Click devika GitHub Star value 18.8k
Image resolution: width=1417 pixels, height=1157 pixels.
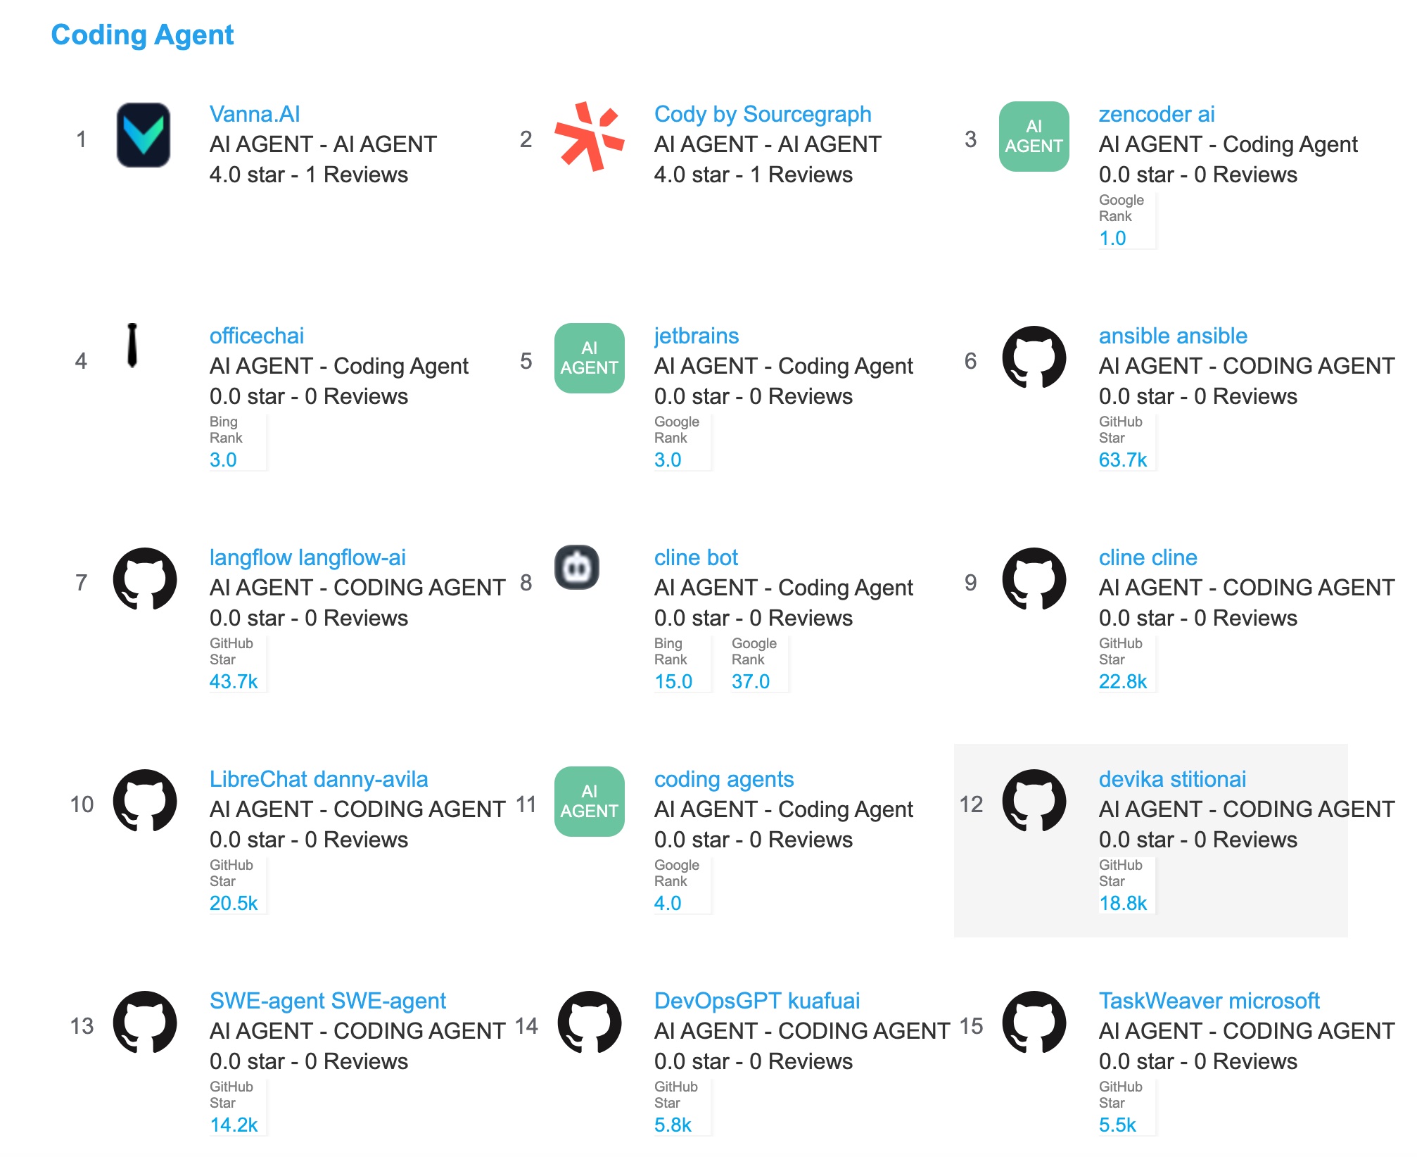[1123, 903]
